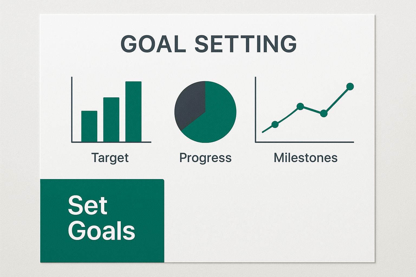Click the Target label under the bar chart

[110, 158]
